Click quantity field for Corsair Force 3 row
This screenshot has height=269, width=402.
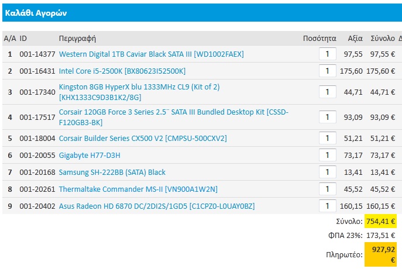[x=328, y=117]
